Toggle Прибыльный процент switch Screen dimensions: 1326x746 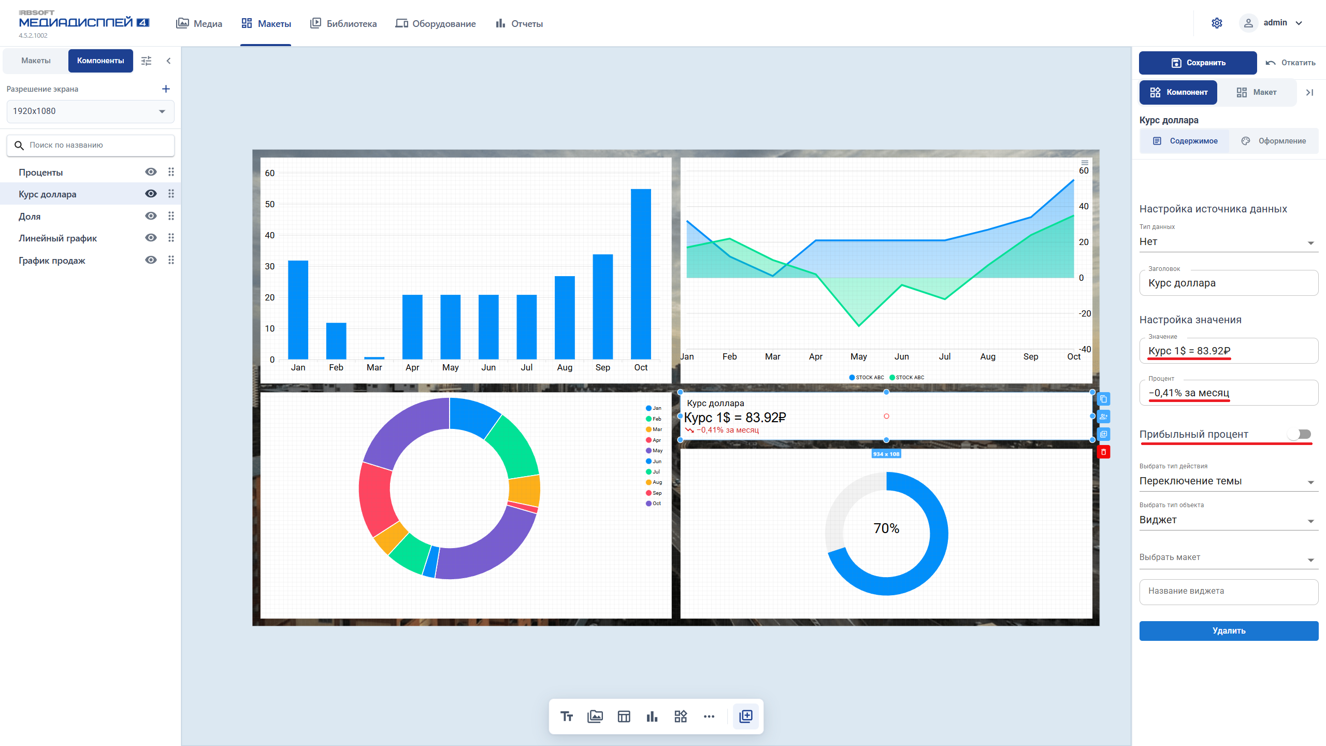[1301, 434]
